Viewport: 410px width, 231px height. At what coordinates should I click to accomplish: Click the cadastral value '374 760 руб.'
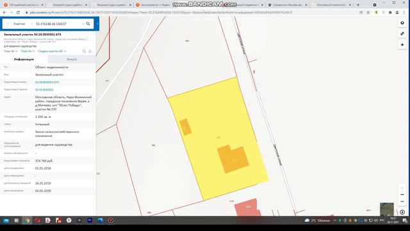pos(44,161)
